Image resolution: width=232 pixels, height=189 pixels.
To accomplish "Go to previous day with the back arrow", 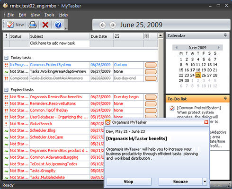I will 103,25.
